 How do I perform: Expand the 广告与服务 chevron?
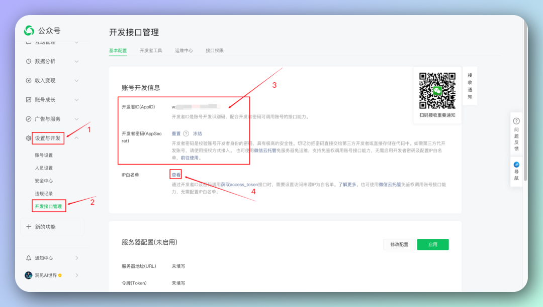pyautogui.click(x=76, y=119)
